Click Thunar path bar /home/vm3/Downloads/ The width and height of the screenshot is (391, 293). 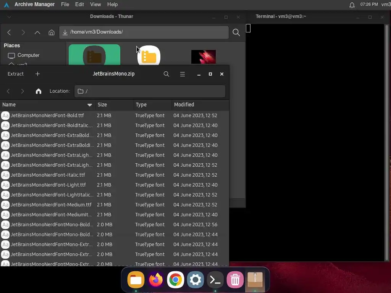point(144,32)
